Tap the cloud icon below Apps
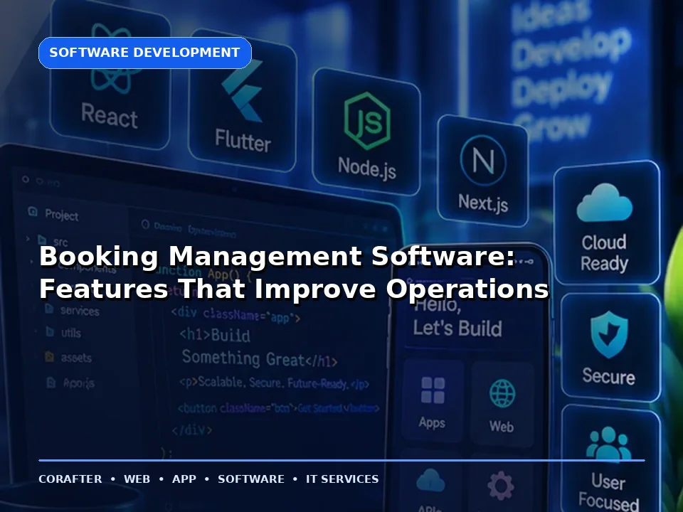Image resolution: width=683 pixels, height=512 pixels. 430,480
